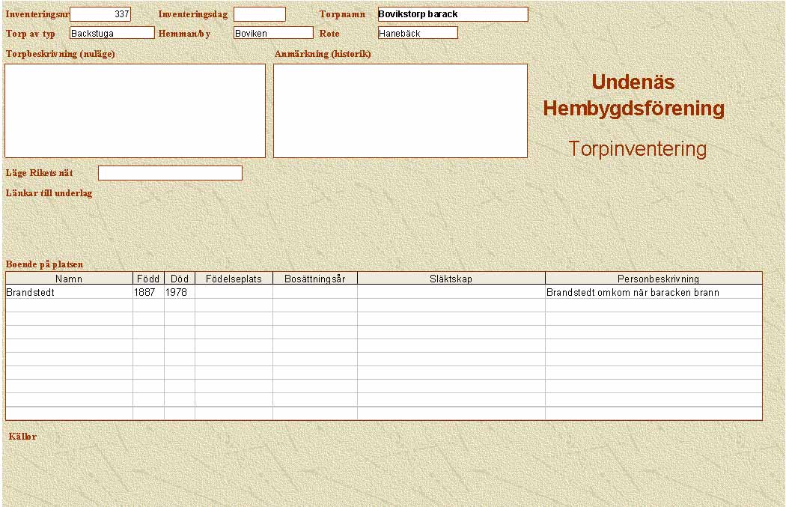Select the Torpnamn field Bovikstorp barack
This screenshot has width=786, height=507.
(452, 14)
